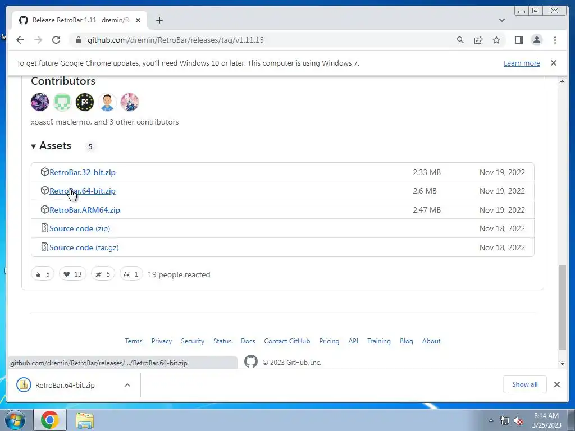Open the Pricing footer link
This screenshot has width=575, height=431.
329,341
